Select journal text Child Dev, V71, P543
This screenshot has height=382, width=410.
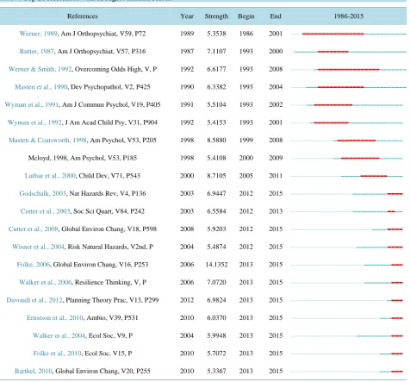coord(109,176)
